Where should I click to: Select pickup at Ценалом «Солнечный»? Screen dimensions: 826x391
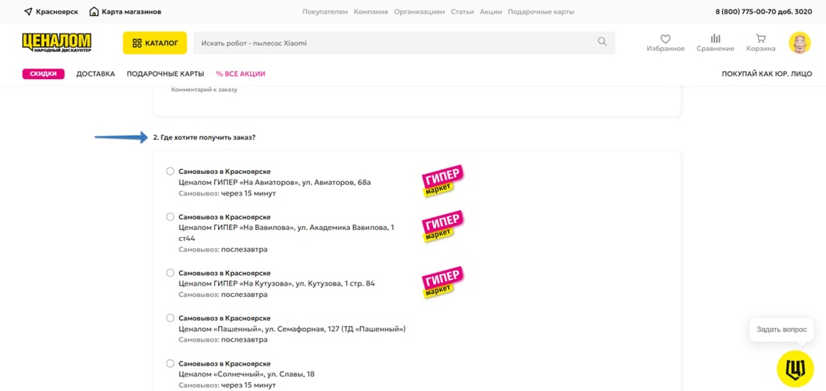pyautogui.click(x=169, y=363)
